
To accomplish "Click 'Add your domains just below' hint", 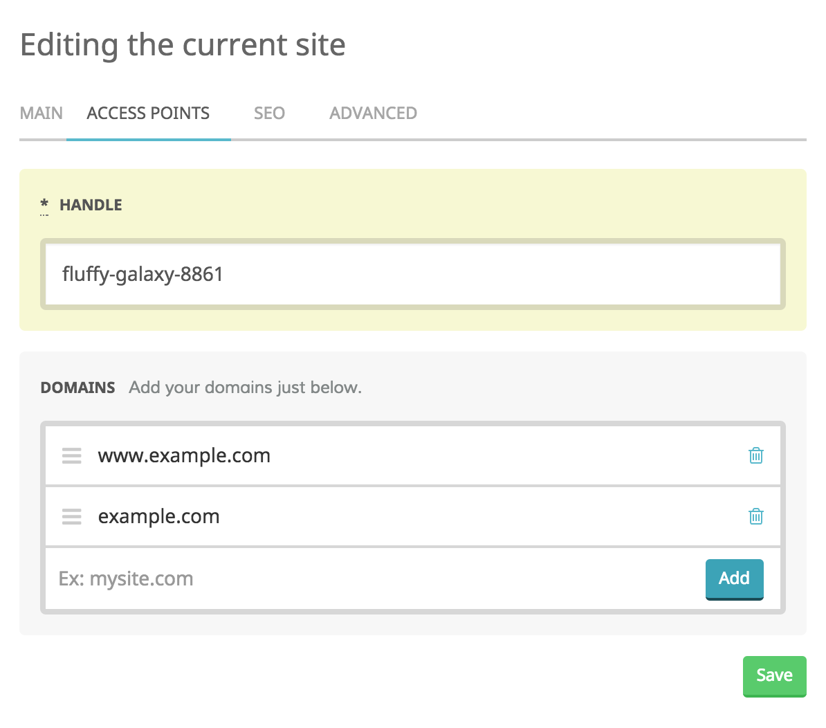I will pyautogui.click(x=245, y=388).
